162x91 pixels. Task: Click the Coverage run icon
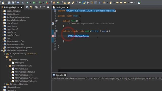coord(40,3)
